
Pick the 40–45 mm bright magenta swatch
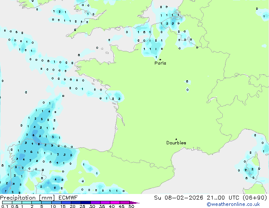(x=115, y=202)
